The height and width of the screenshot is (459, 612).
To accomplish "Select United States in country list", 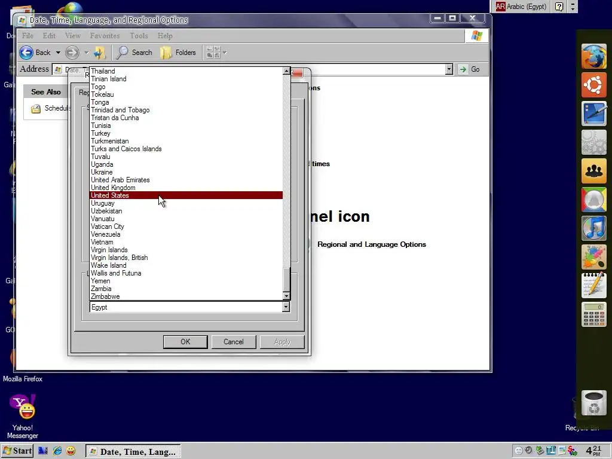I will pyautogui.click(x=186, y=195).
